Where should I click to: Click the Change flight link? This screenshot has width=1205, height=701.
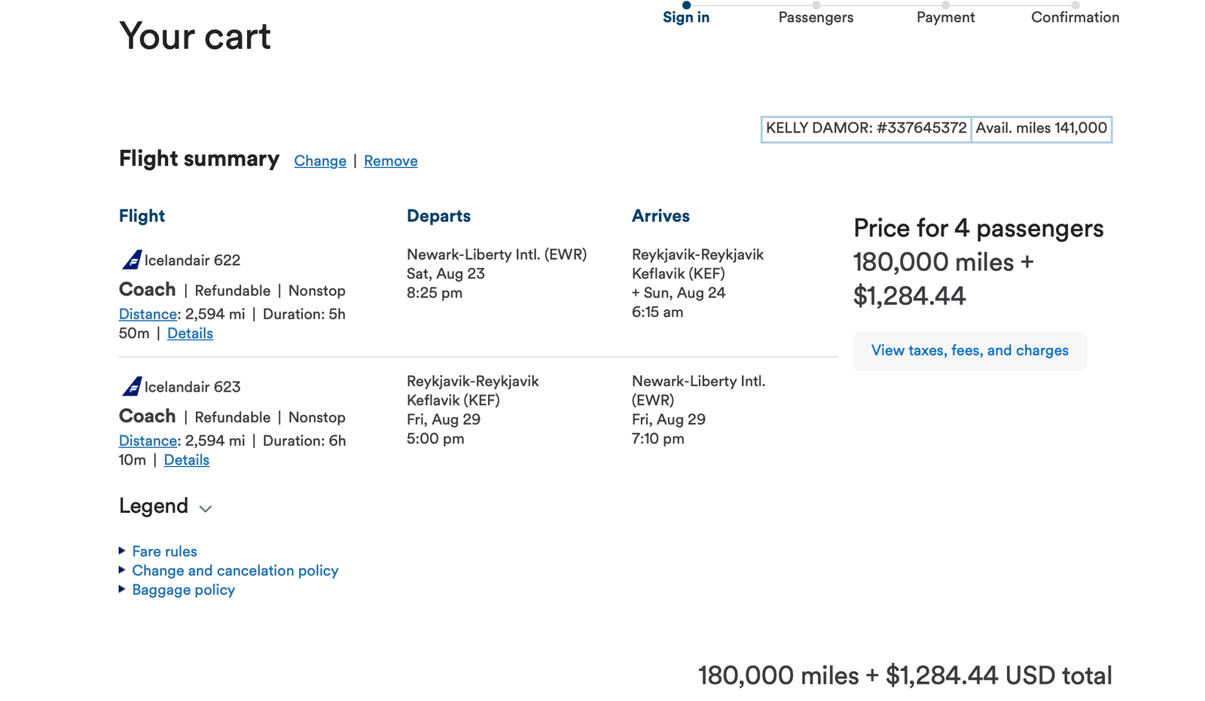point(320,160)
